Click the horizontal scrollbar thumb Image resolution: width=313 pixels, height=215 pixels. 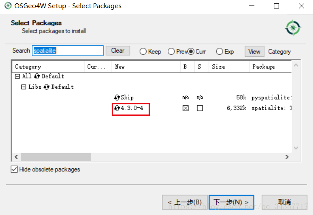tap(56, 157)
